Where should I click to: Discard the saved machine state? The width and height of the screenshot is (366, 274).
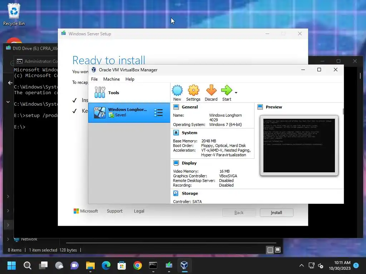pyautogui.click(x=211, y=93)
